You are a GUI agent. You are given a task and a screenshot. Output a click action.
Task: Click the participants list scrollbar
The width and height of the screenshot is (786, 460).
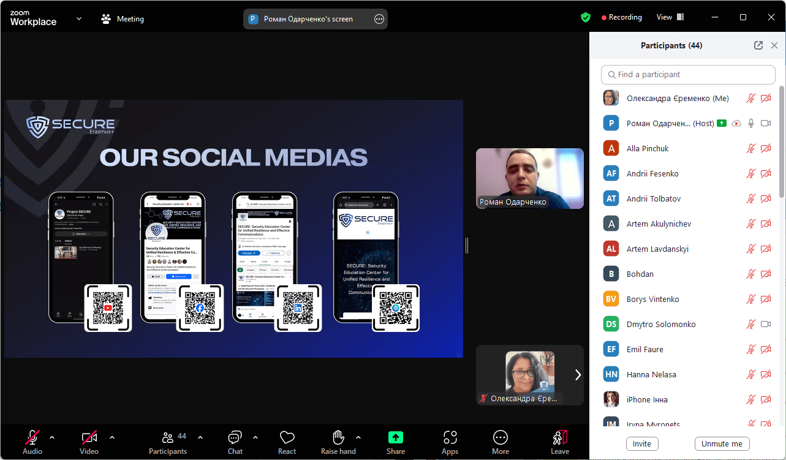(x=782, y=142)
